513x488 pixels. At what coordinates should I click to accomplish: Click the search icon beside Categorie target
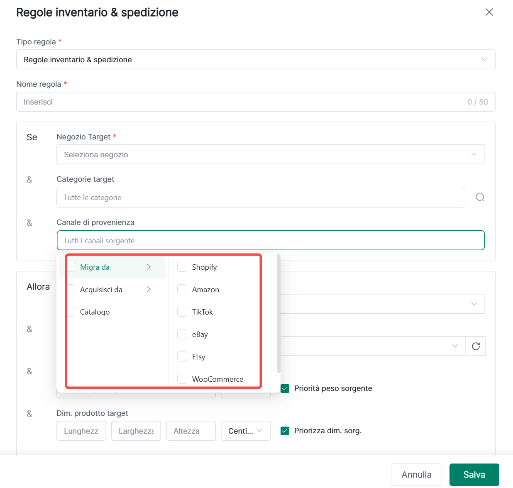click(480, 197)
